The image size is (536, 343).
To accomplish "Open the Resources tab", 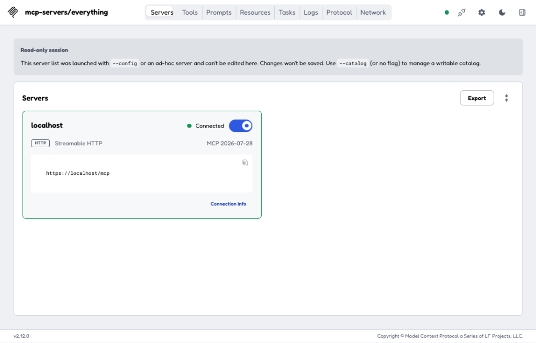I will point(255,13).
